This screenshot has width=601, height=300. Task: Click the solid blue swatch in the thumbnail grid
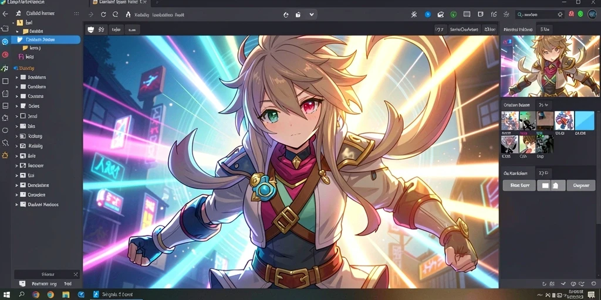click(x=585, y=121)
